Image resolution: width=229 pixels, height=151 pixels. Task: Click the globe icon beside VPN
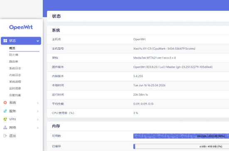tap(5, 119)
